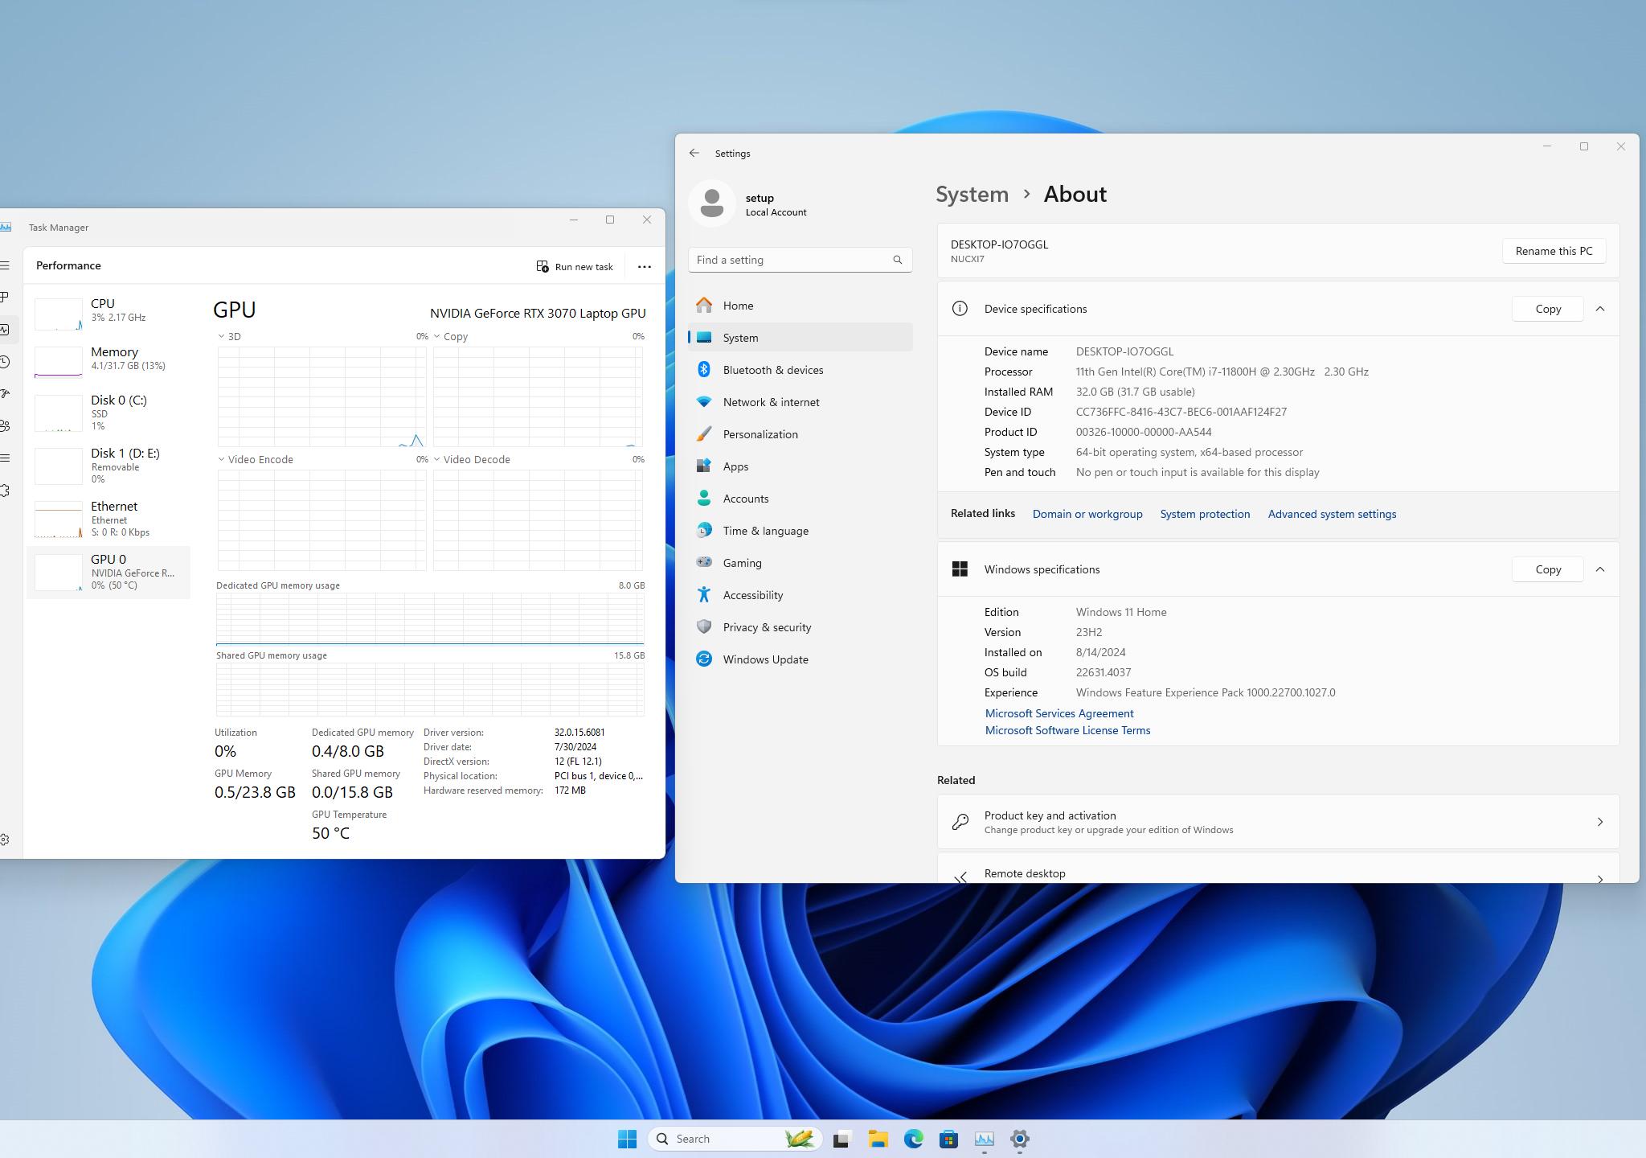
Task: Select CPU in performance list
Action: tap(109, 312)
